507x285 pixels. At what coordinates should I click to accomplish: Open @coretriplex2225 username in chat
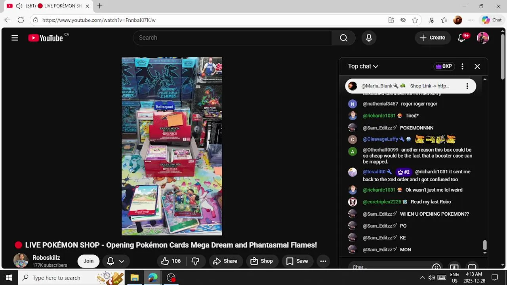click(382, 202)
